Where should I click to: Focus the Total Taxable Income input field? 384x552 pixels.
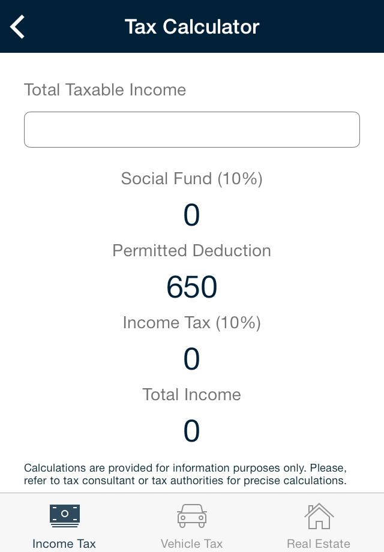192,130
